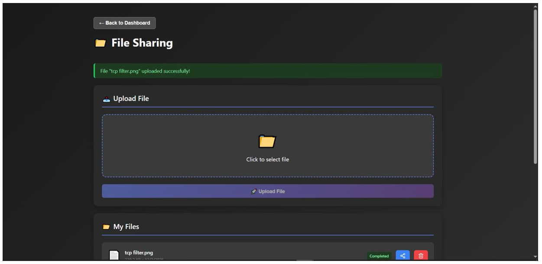
Task: Click the My Files section heading
Action: coord(126,227)
